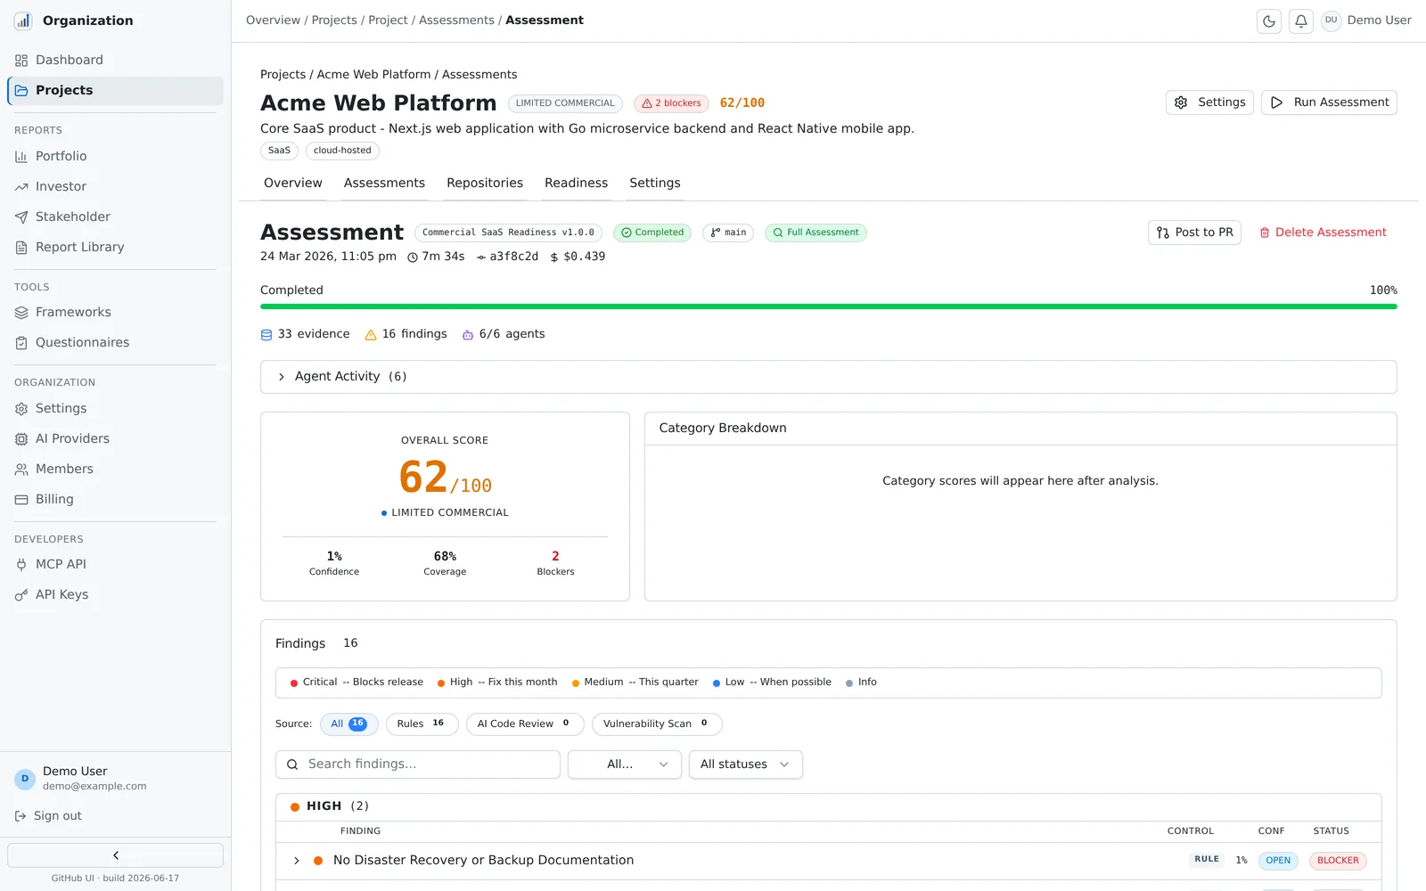Click Acme Web Platform breadcrumb link
The width and height of the screenshot is (1426, 891).
[x=373, y=75]
